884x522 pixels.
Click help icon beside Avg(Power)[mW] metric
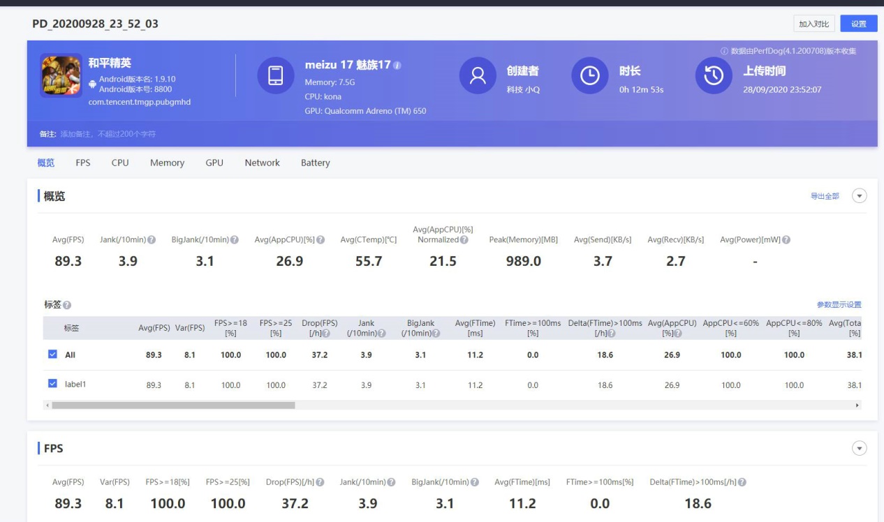coord(787,241)
